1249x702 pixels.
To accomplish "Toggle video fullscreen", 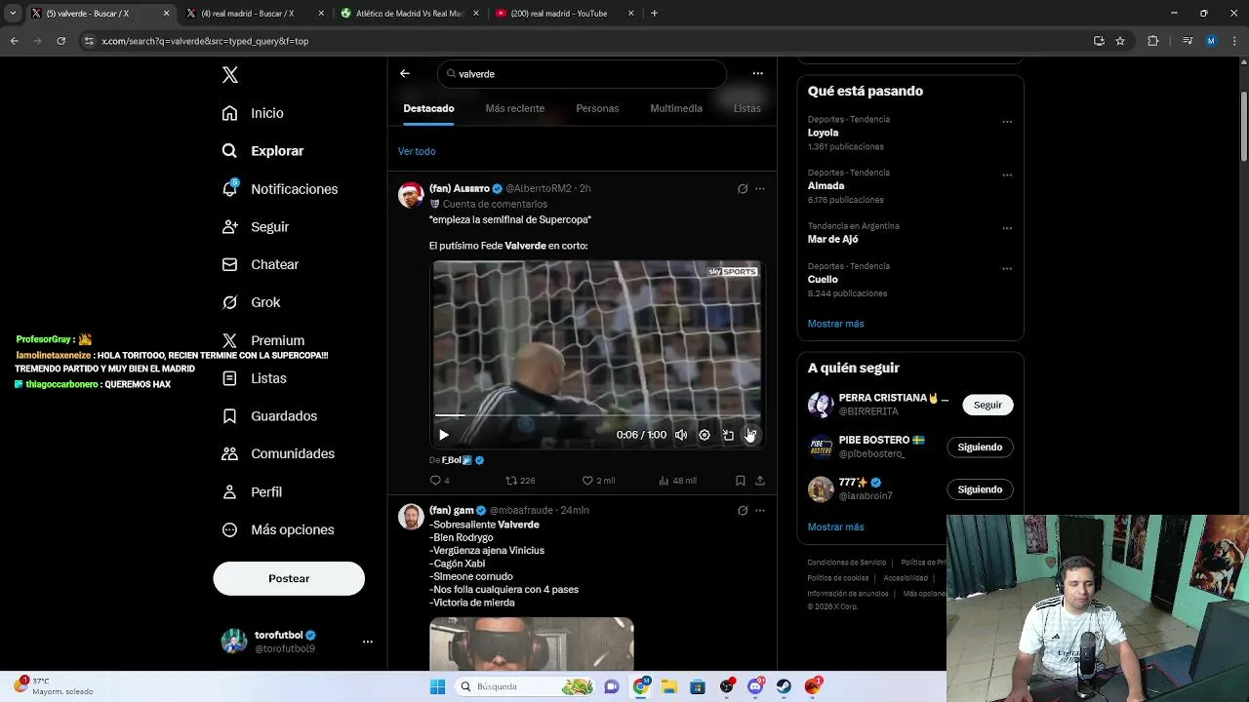I will pos(750,435).
